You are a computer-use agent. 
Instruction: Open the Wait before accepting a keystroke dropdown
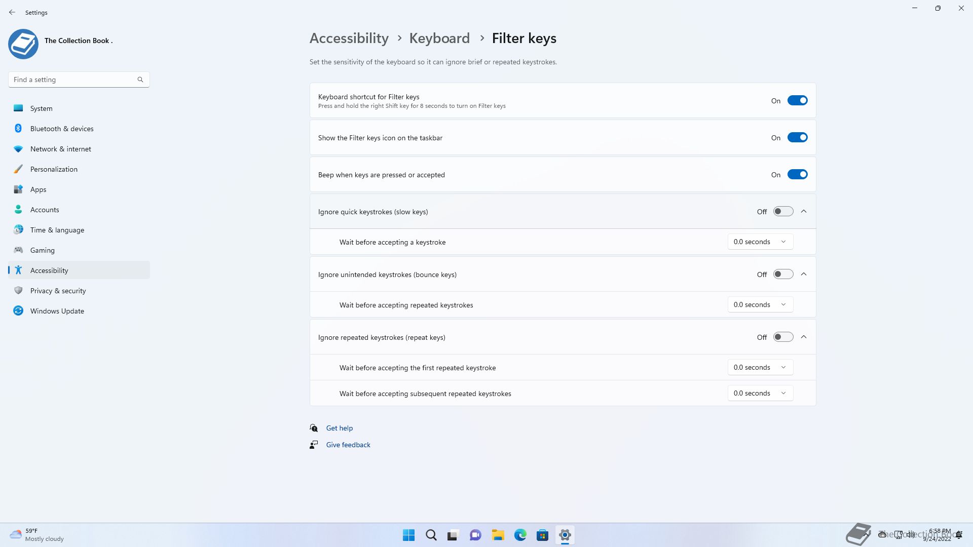point(760,242)
